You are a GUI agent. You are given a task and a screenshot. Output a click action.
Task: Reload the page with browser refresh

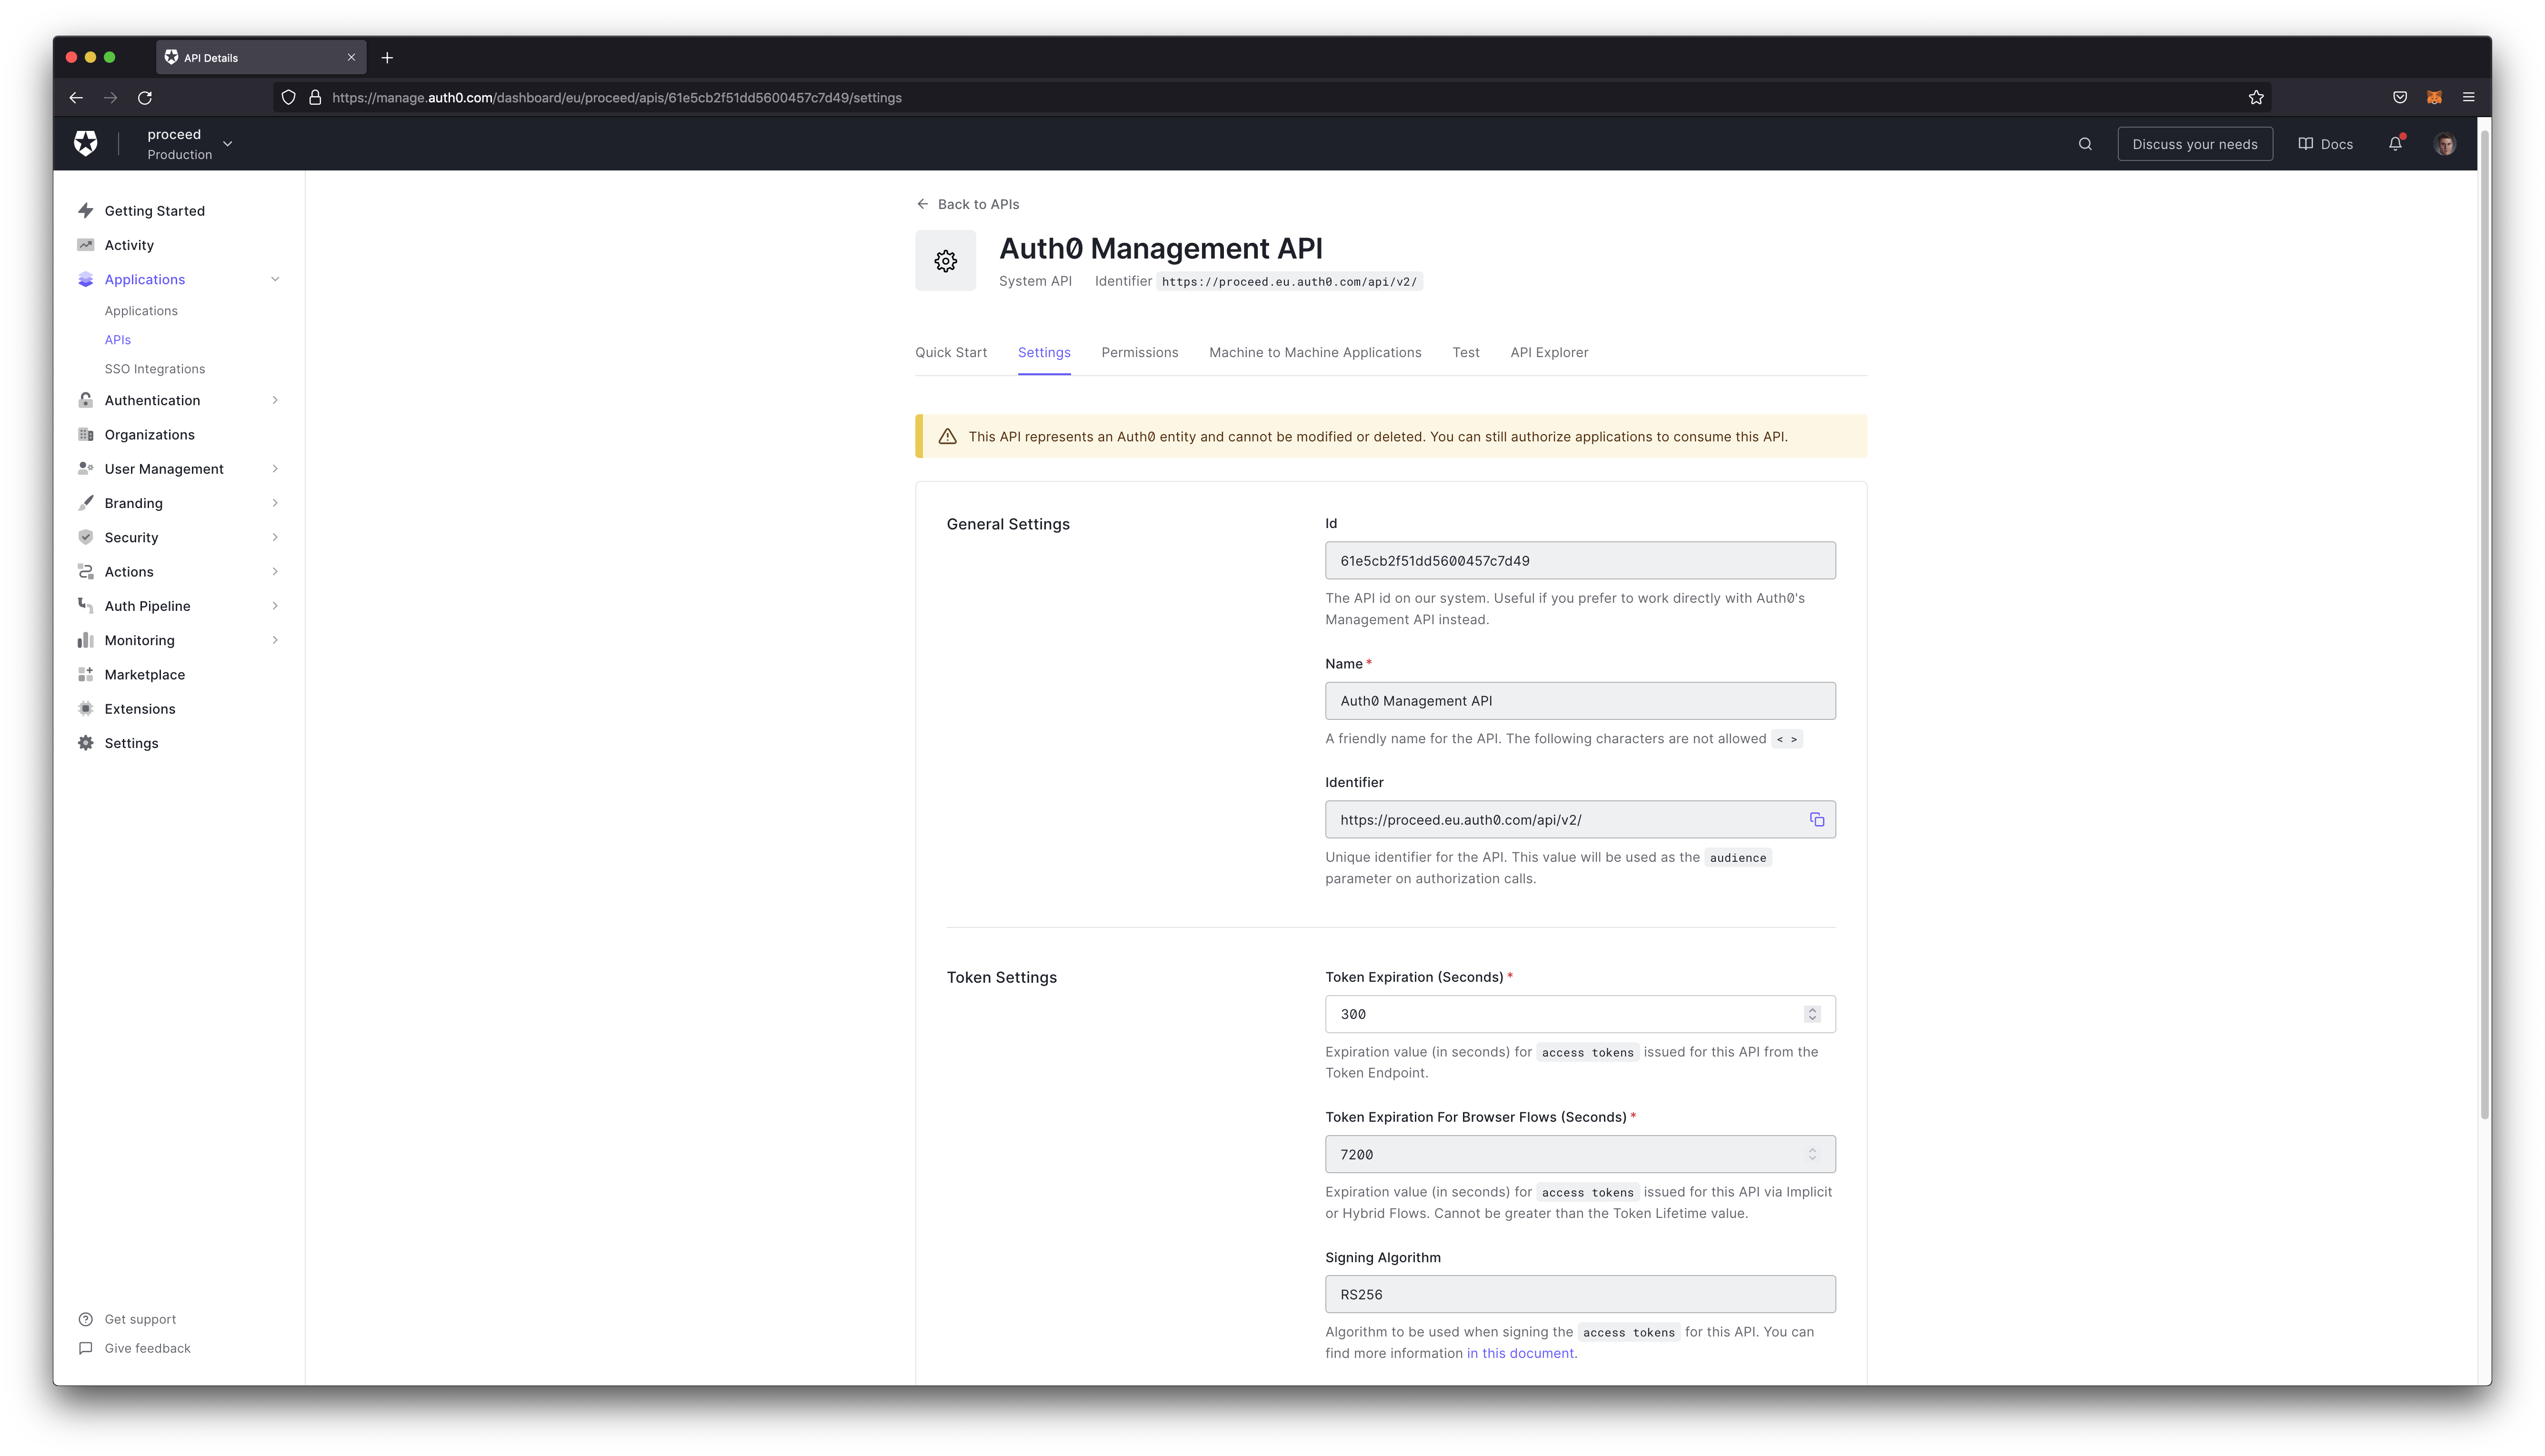[x=145, y=98]
